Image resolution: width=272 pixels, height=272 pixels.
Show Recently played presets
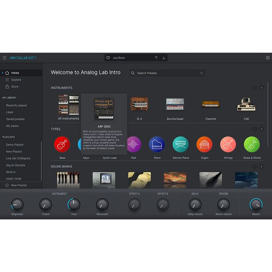(16, 106)
